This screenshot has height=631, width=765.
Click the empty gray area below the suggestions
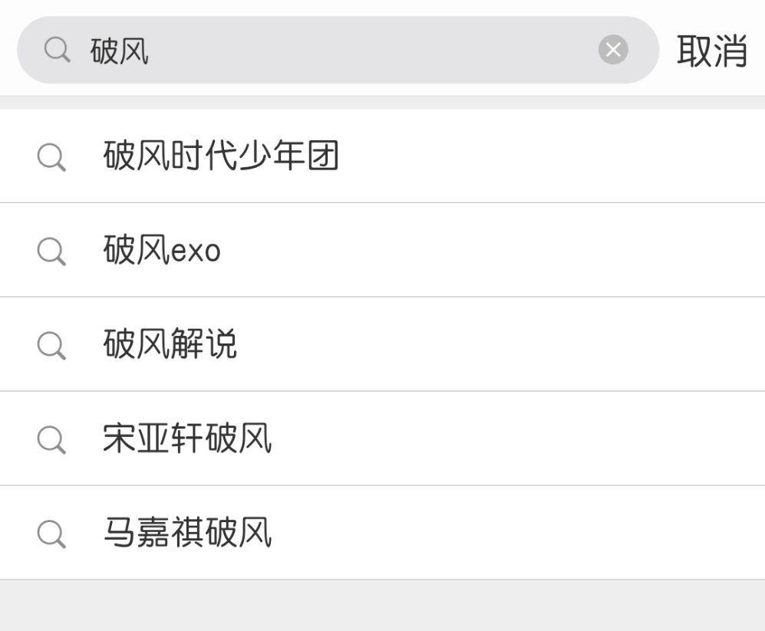(x=382, y=606)
